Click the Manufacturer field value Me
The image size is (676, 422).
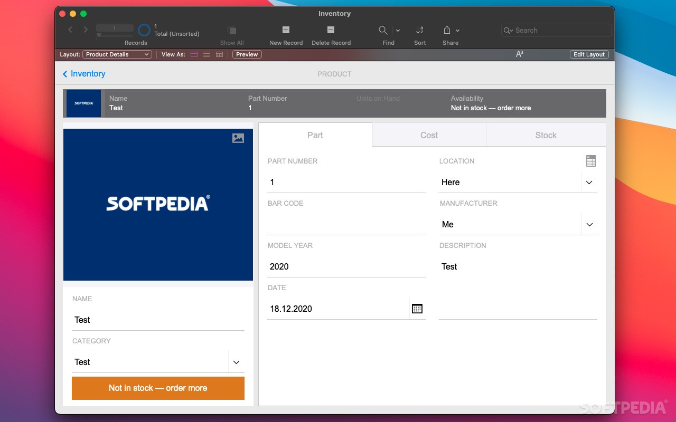pyautogui.click(x=447, y=224)
